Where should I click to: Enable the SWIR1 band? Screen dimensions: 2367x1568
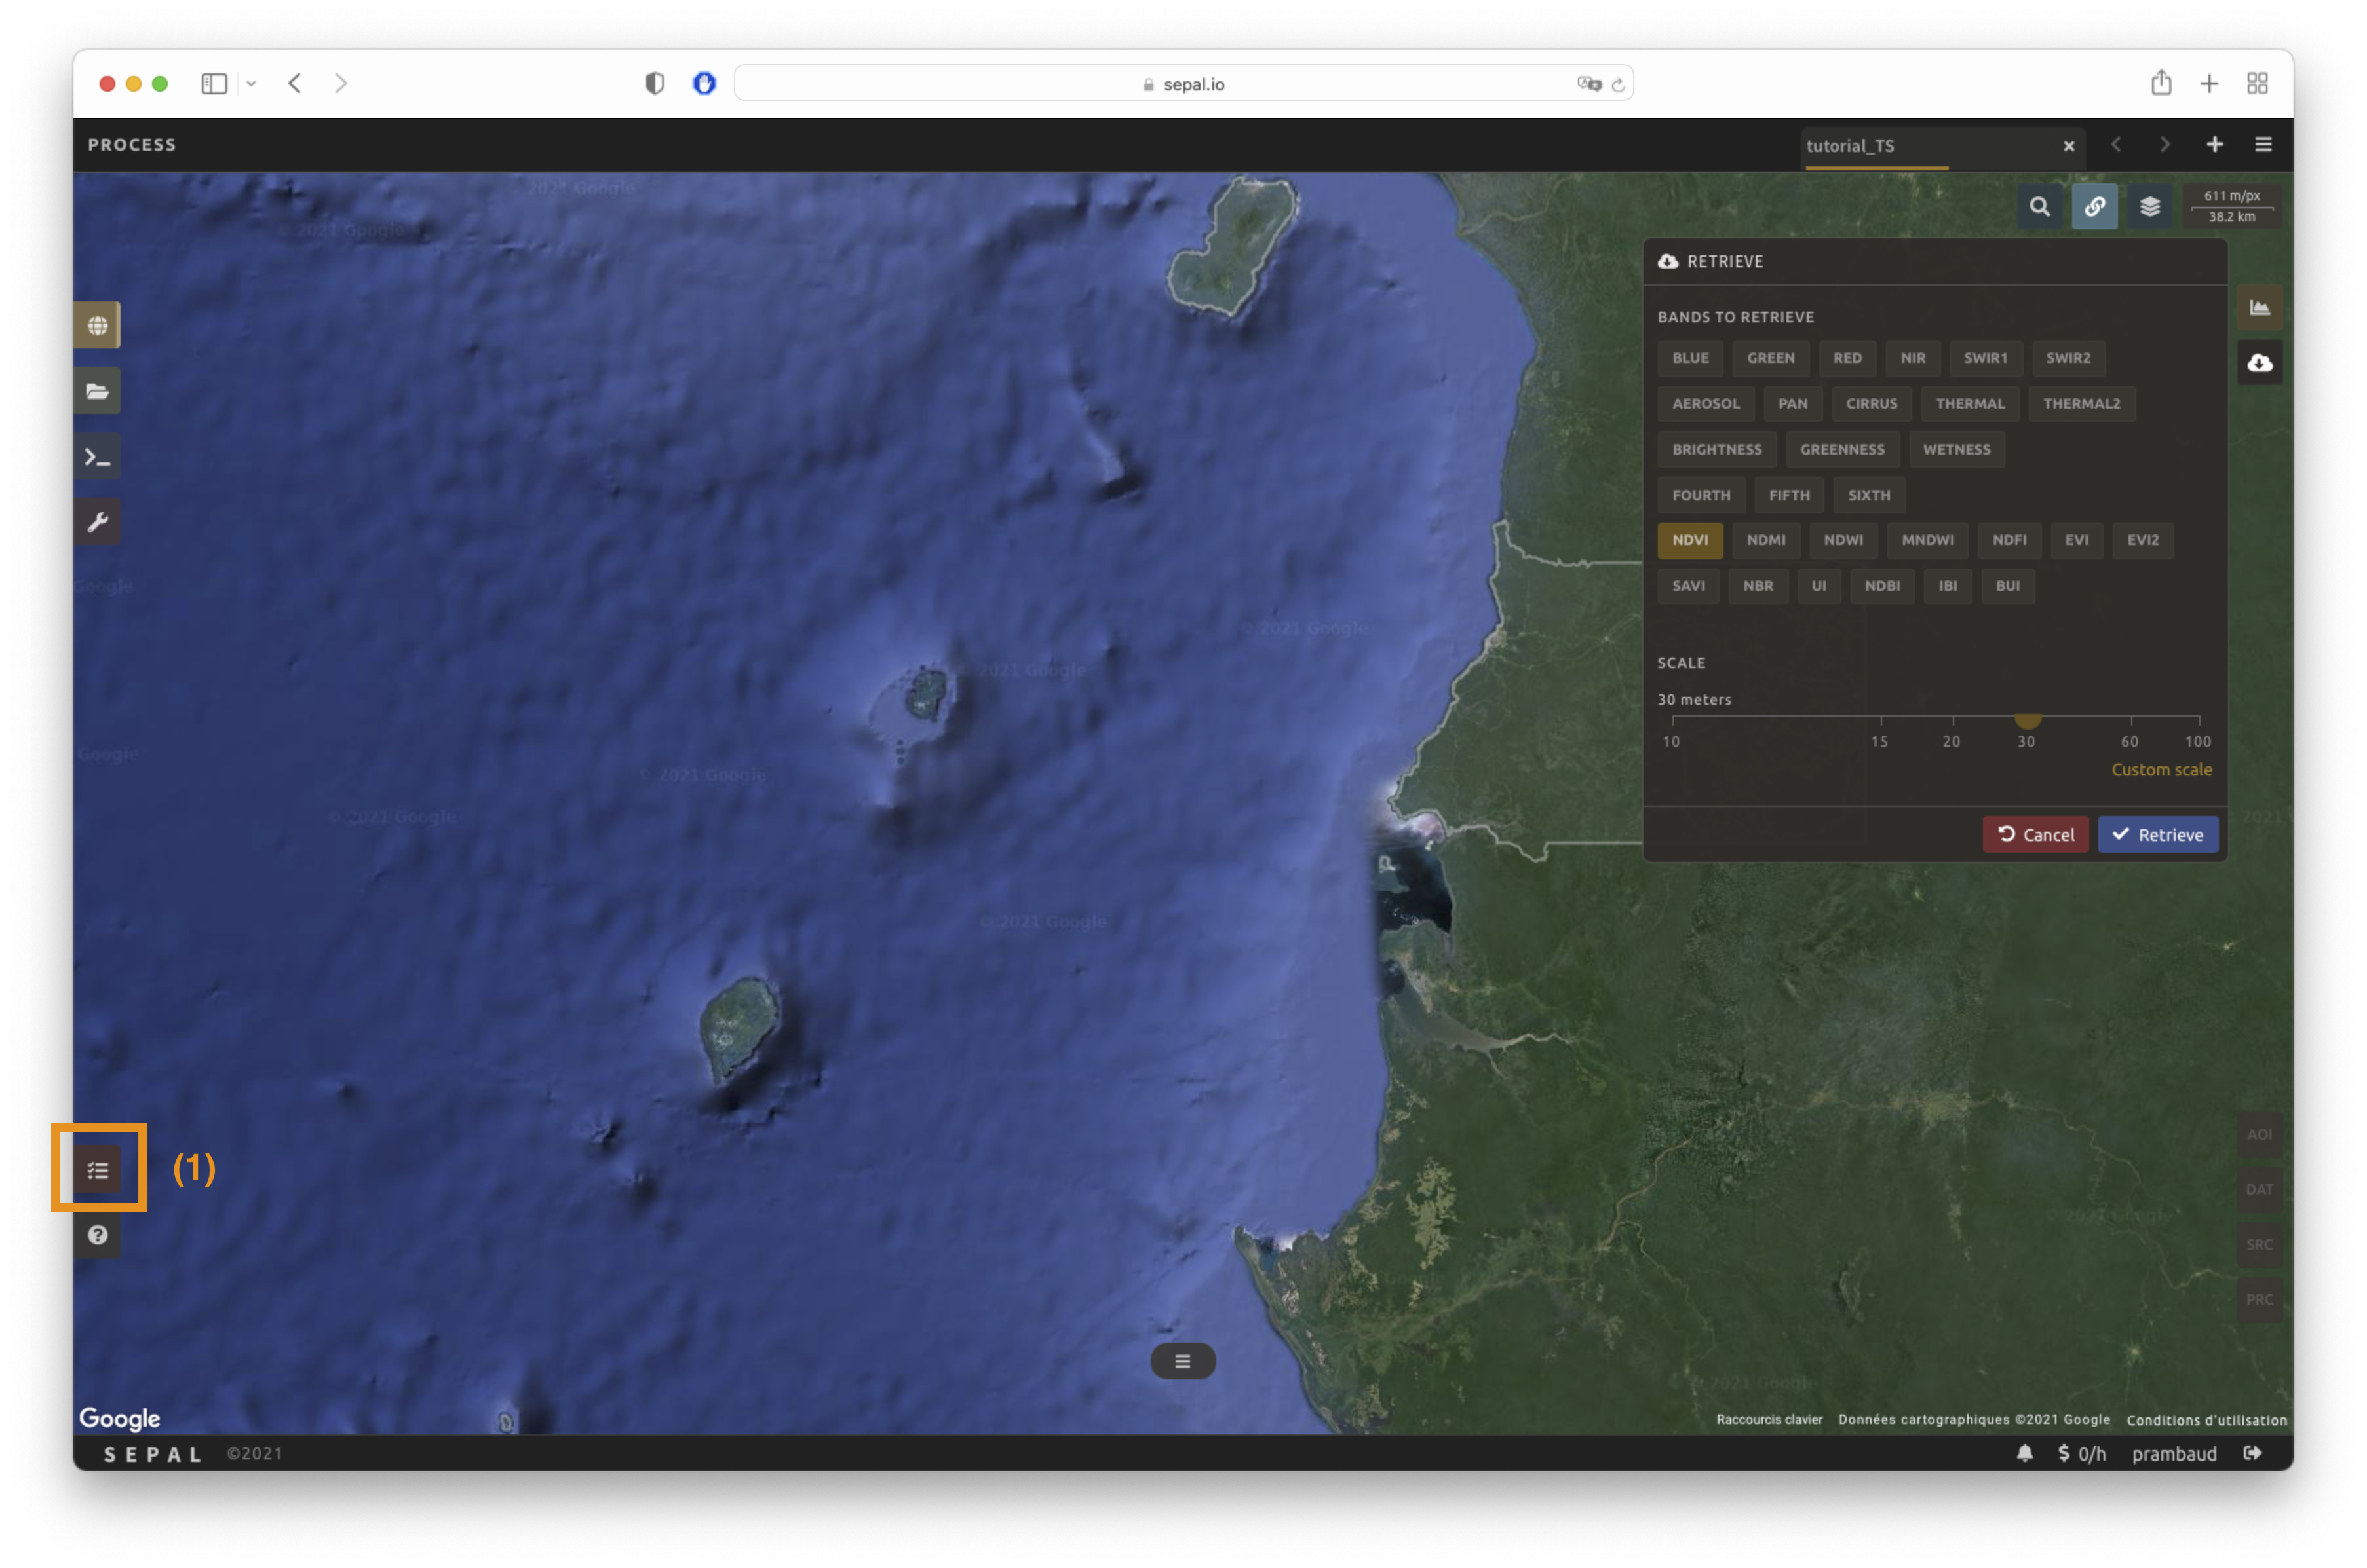(x=1985, y=358)
